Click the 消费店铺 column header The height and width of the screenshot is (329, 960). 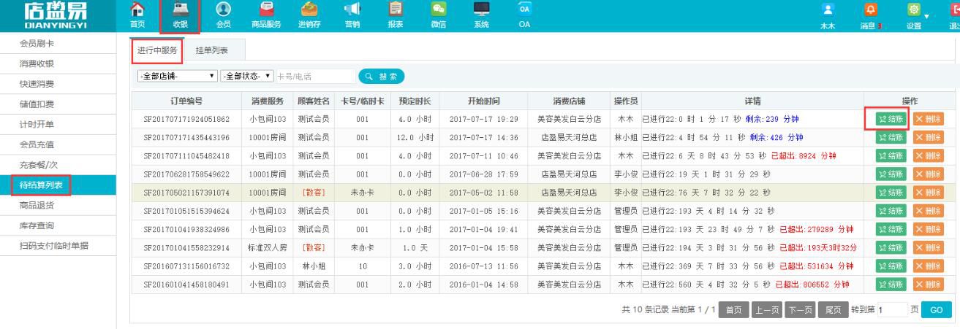point(570,101)
